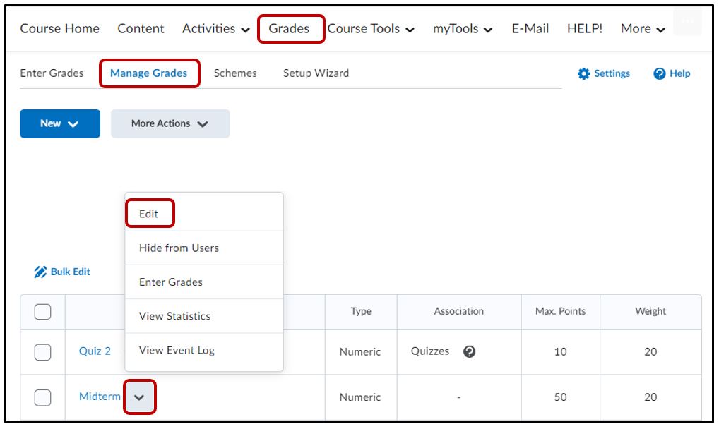The image size is (719, 429).
Task: Expand the Midterm actions chevron
Action: (x=139, y=397)
